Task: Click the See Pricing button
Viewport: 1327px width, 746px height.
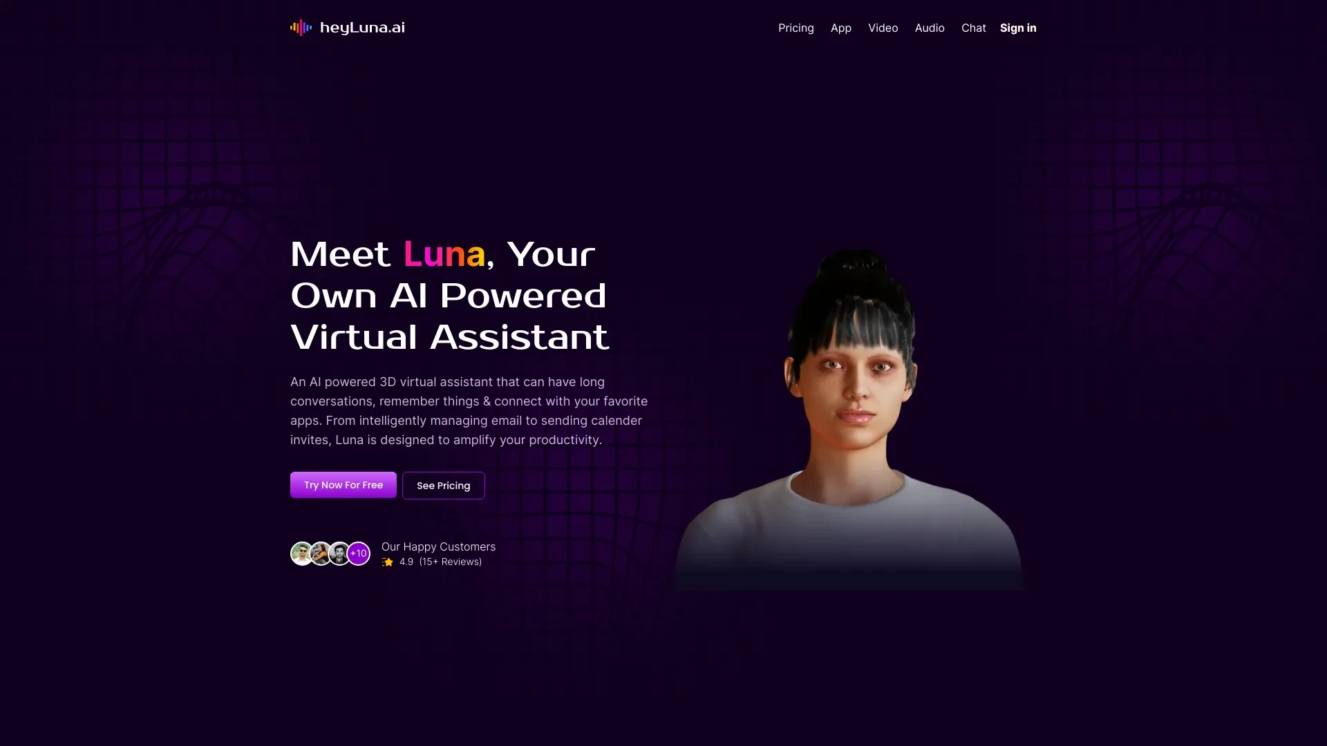Action: point(444,485)
